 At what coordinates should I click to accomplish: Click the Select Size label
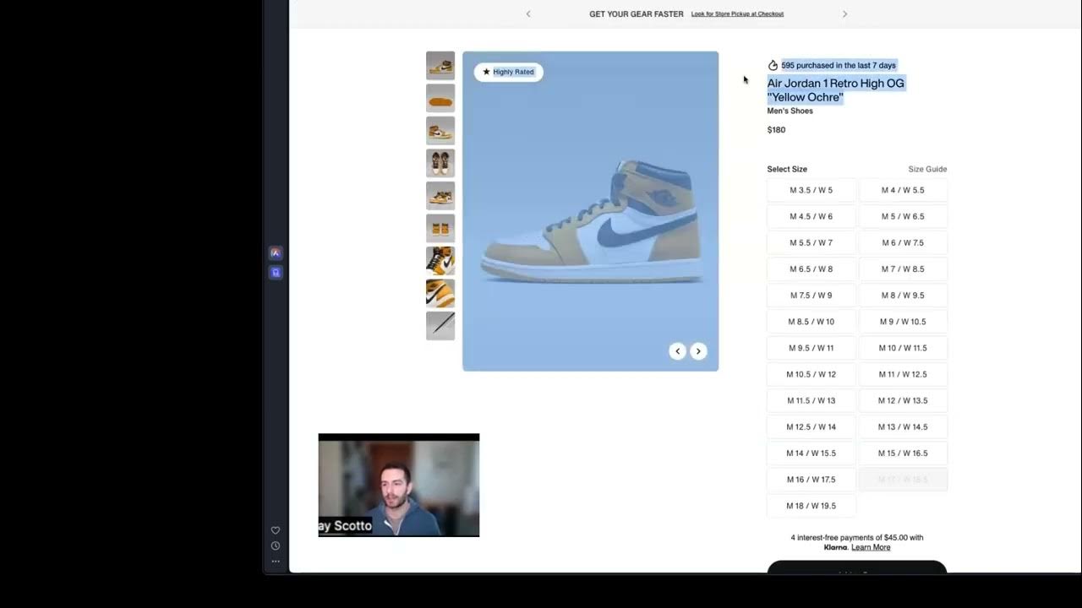click(787, 169)
